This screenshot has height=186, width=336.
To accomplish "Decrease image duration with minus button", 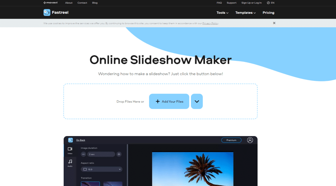I will [x=83, y=154].
